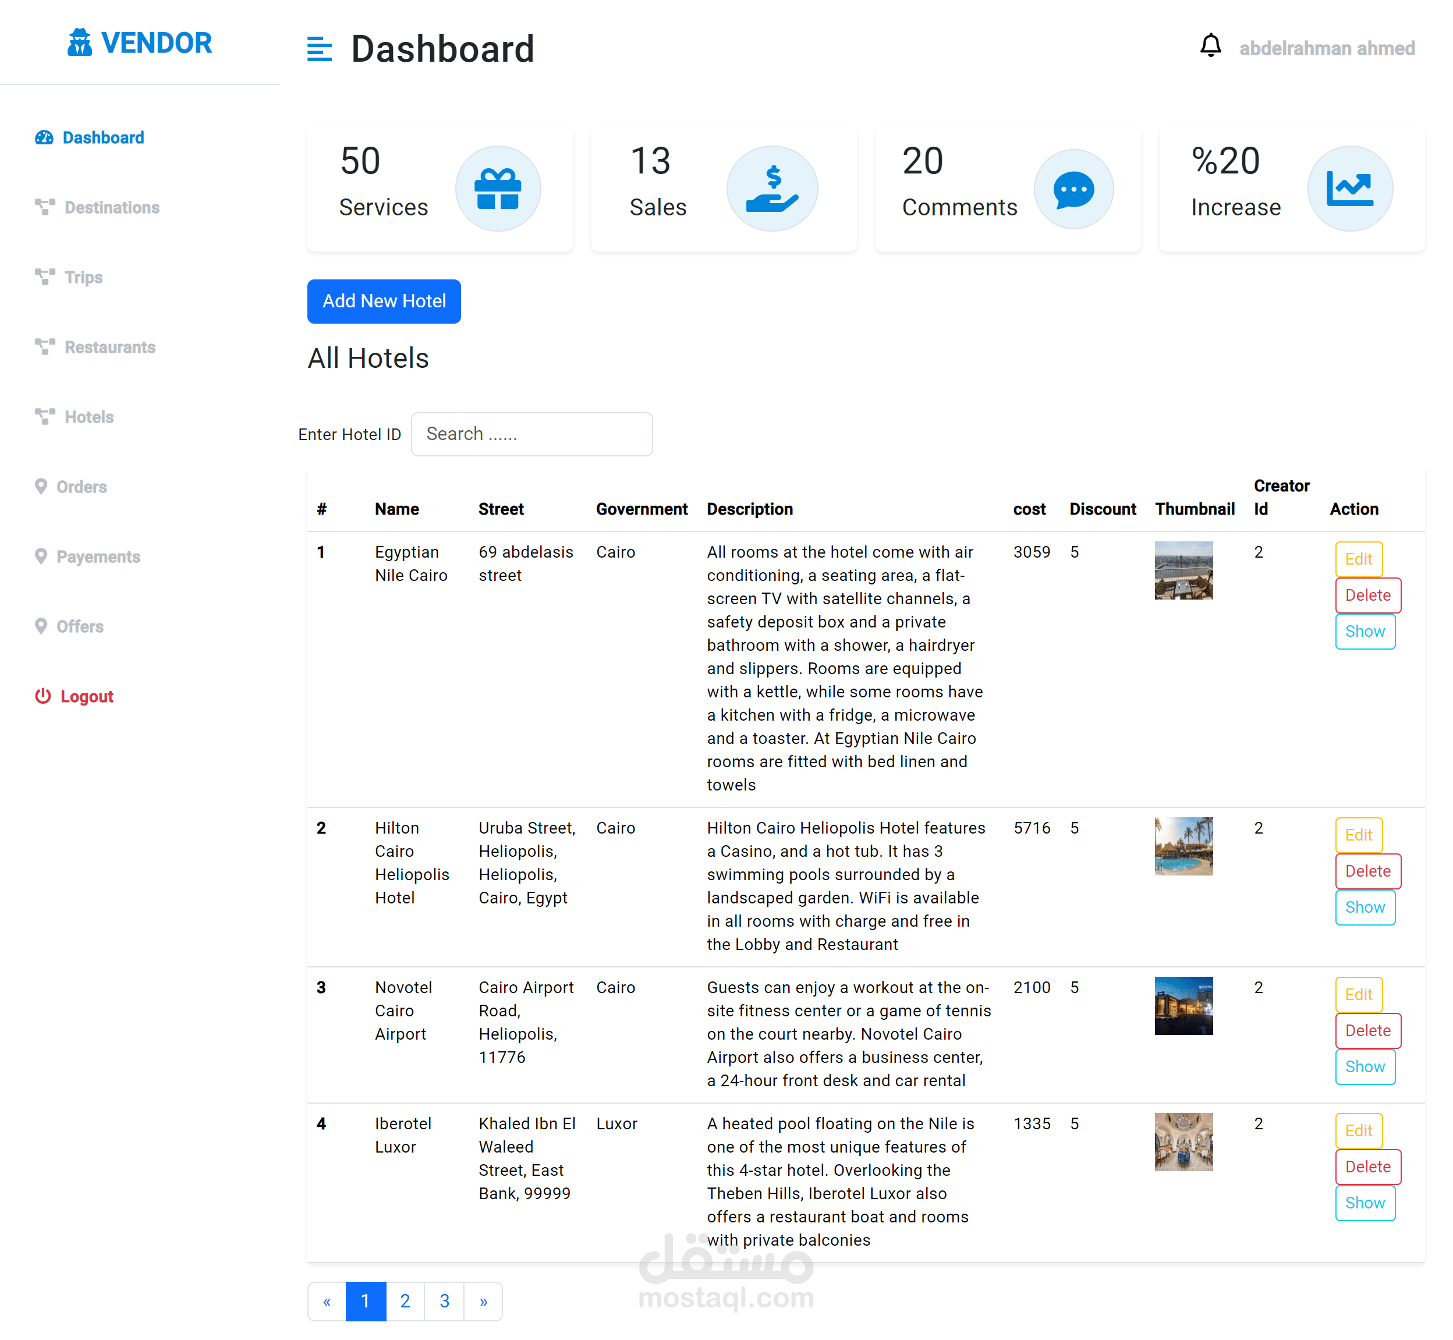The height and width of the screenshot is (1340, 1453).
Task: Click the hamburger menu next to Dashboard title
Action: (x=319, y=49)
